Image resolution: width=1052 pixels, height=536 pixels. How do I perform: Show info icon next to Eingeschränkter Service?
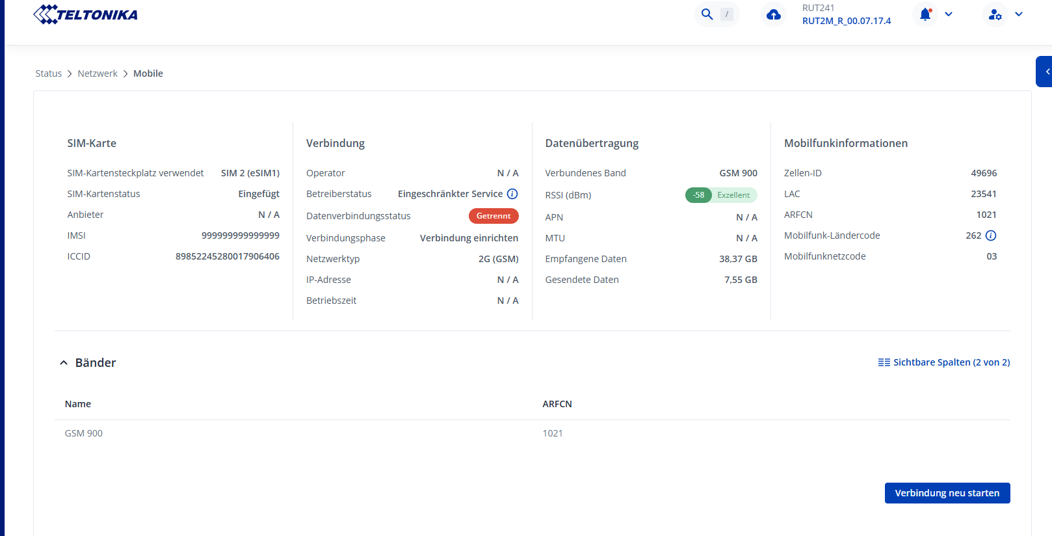pos(512,194)
